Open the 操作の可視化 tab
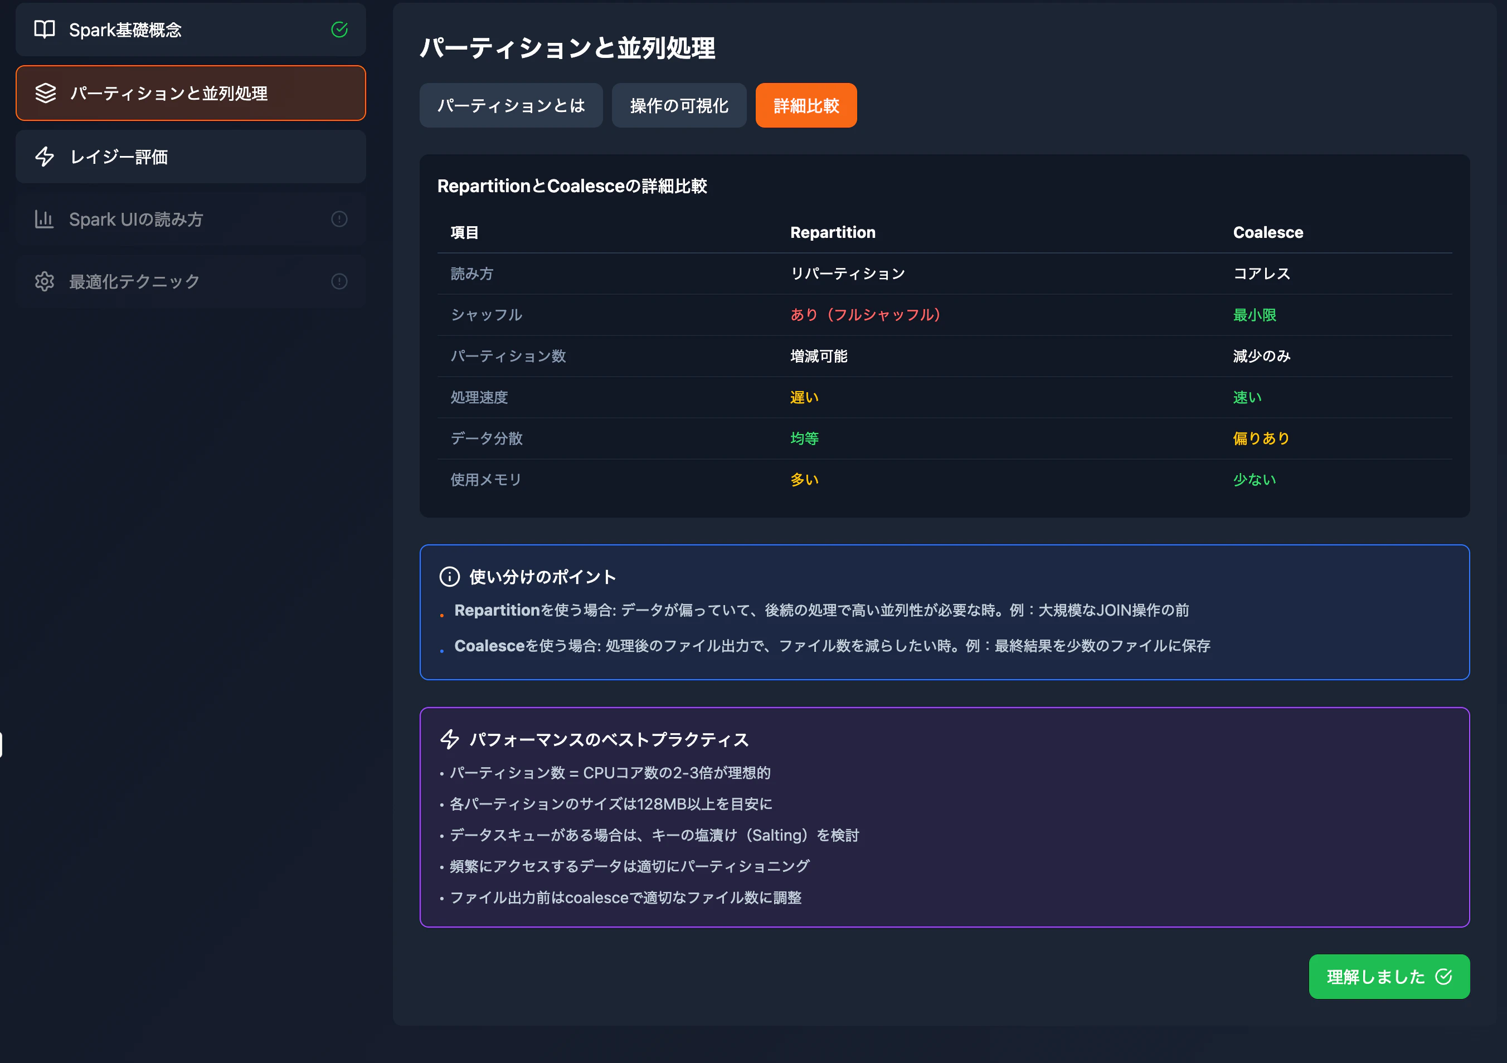This screenshot has height=1063, width=1507. 679,105
